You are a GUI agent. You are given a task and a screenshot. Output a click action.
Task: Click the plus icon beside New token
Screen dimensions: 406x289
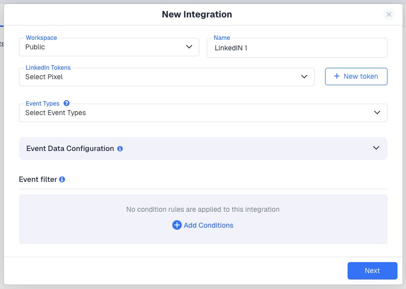pyautogui.click(x=337, y=76)
